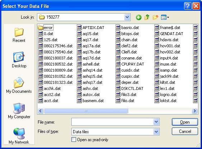This screenshot has height=149, width=202.
Task: Browse the My Computer location
Action: point(19,111)
